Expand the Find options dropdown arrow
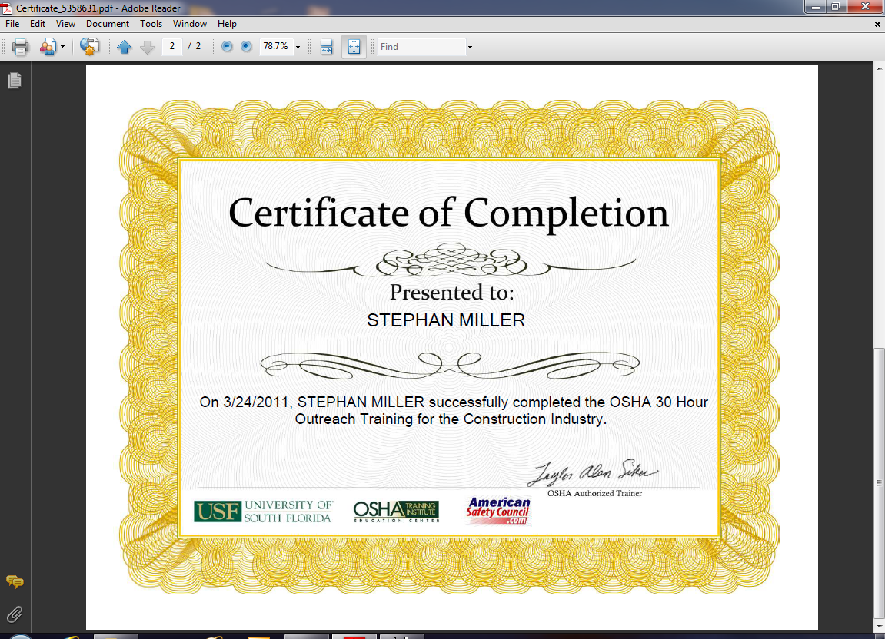 (470, 47)
